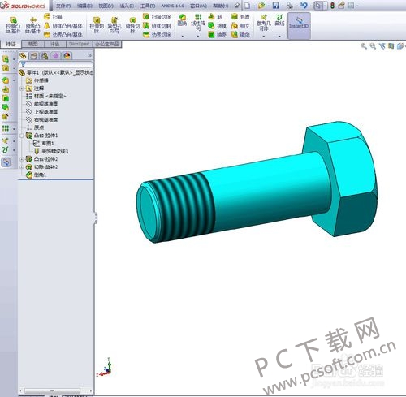Open the Hole Wizard (异型孔向导) tool

(x=114, y=25)
